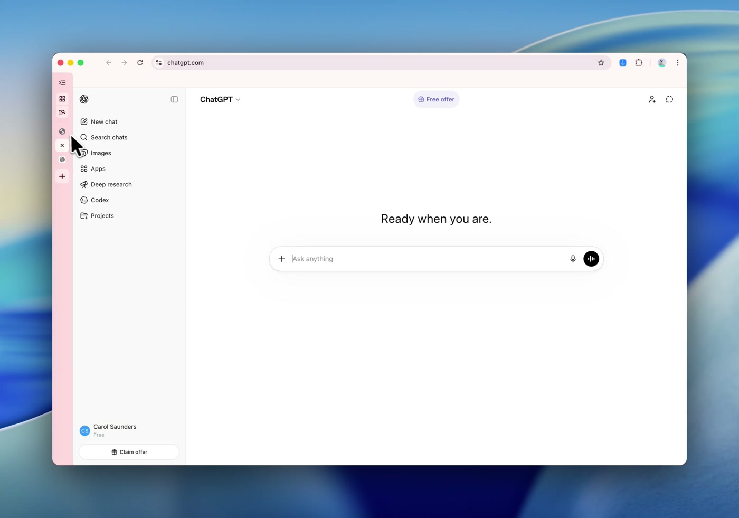Open the browser three-dot menu
This screenshot has width=739, height=518.
(677, 63)
